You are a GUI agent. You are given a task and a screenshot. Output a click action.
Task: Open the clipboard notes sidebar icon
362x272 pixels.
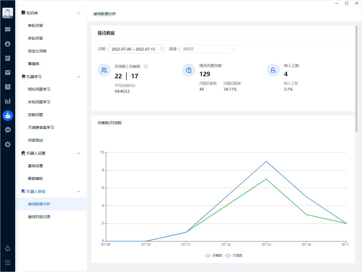(8, 58)
